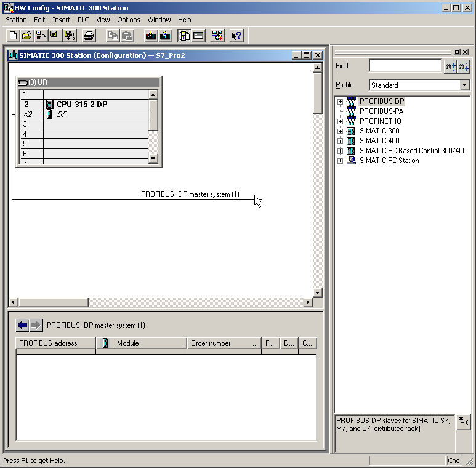Open the View menu
This screenshot has width=476, height=468.
click(103, 20)
